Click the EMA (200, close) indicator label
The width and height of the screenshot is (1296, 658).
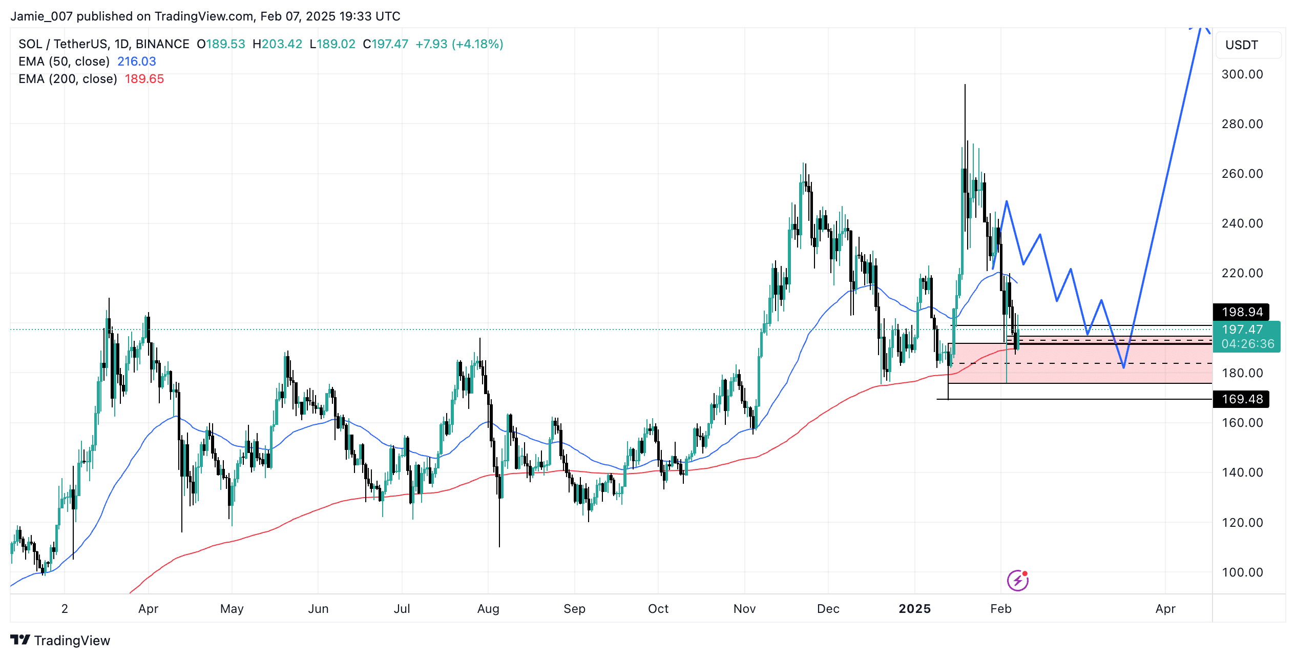(x=68, y=79)
